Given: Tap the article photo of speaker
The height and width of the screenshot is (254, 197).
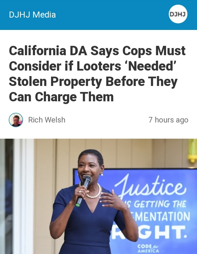Looking at the screenshot, I should (x=98, y=196).
